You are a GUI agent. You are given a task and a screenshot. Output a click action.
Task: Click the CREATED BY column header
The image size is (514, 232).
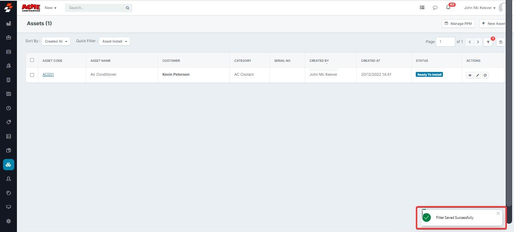[319, 61]
